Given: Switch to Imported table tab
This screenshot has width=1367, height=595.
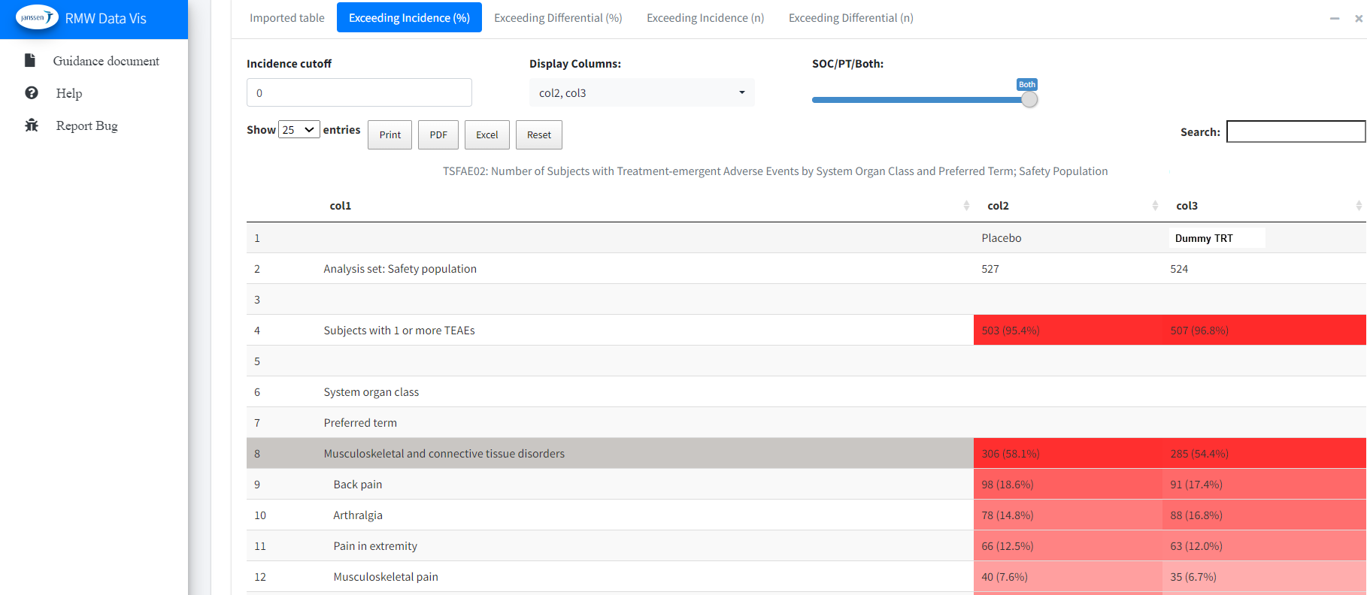Looking at the screenshot, I should click(x=286, y=18).
